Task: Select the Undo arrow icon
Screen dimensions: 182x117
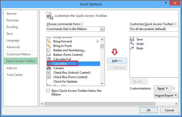Action: click(x=132, y=44)
